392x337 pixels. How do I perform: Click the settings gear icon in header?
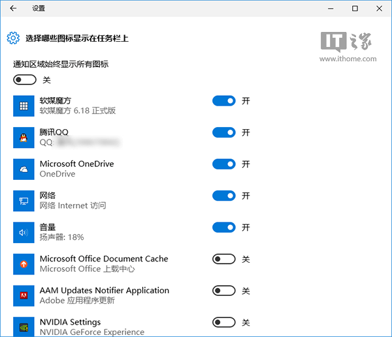coord(13,38)
